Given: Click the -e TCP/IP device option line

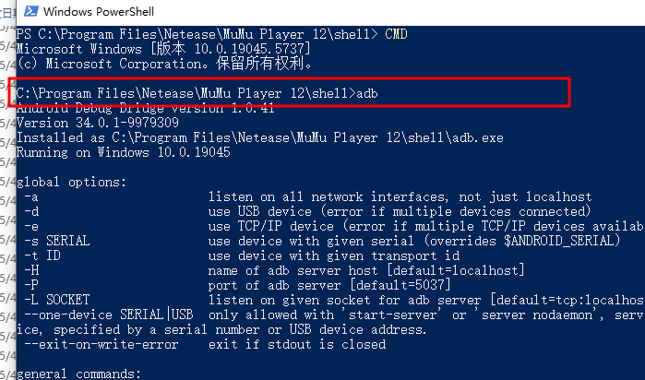Looking at the screenshot, I should click(x=277, y=226).
